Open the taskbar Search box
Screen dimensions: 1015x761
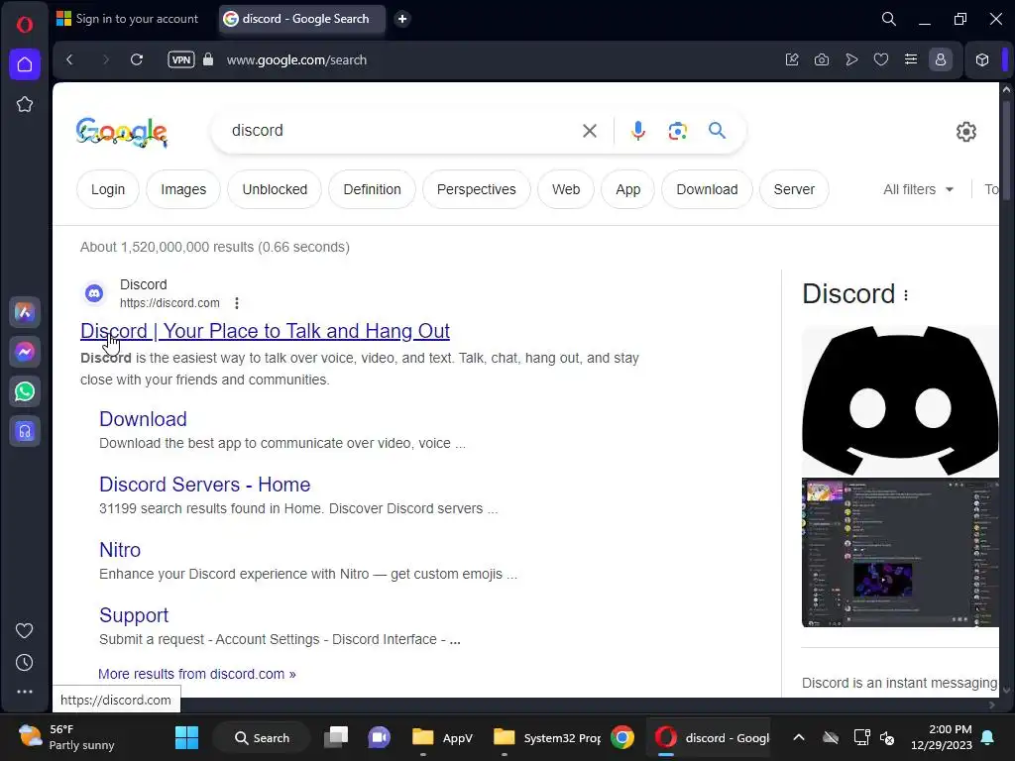262,737
